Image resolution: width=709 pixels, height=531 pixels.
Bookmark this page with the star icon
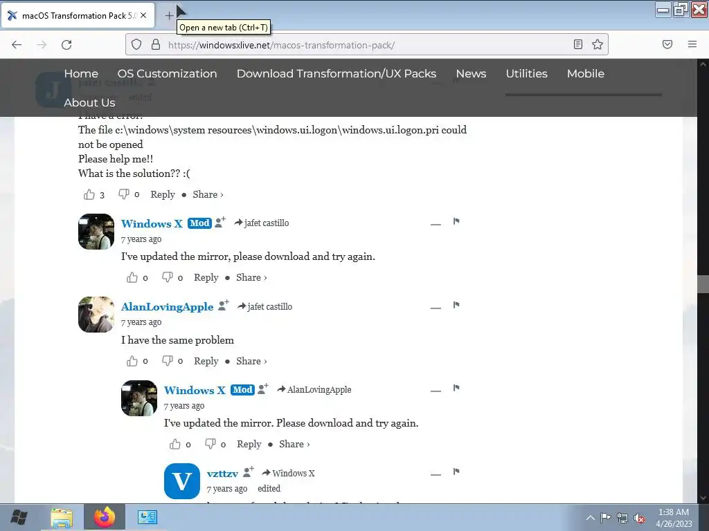(598, 44)
